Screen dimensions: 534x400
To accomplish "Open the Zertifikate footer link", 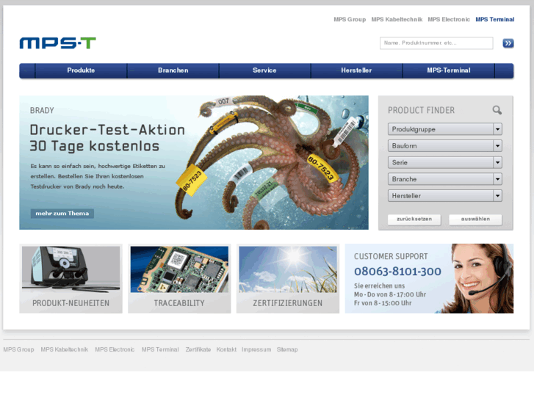I will coord(198,349).
